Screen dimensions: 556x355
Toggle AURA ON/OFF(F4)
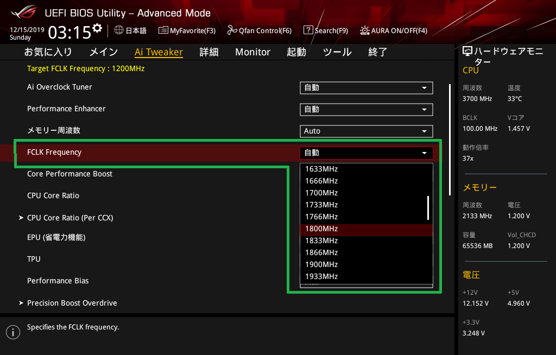393,30
